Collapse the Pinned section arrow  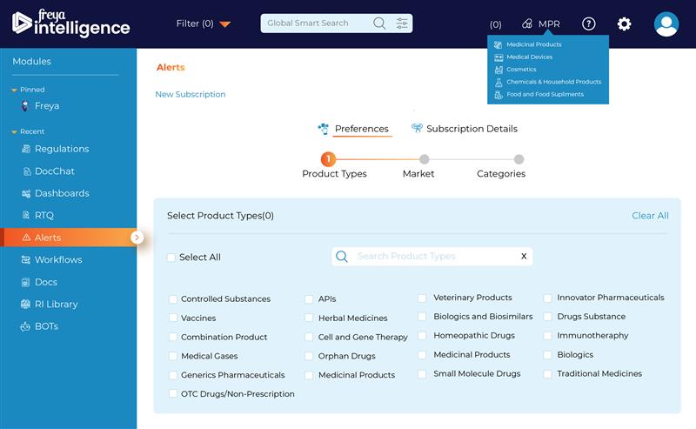[14, 90]
